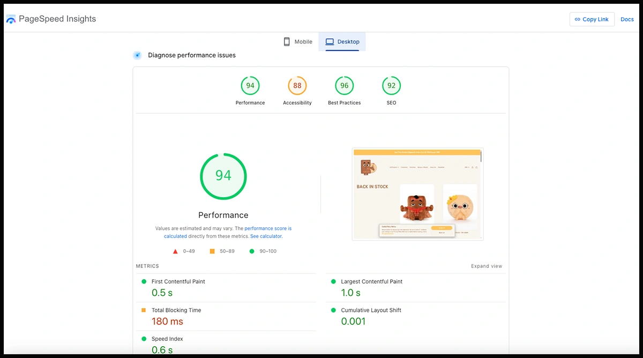Image resolution: width=643 pixels, height=358 pixels.
Task: Click the Cumulative Layout Shift value 0.001
Action: 353,322
